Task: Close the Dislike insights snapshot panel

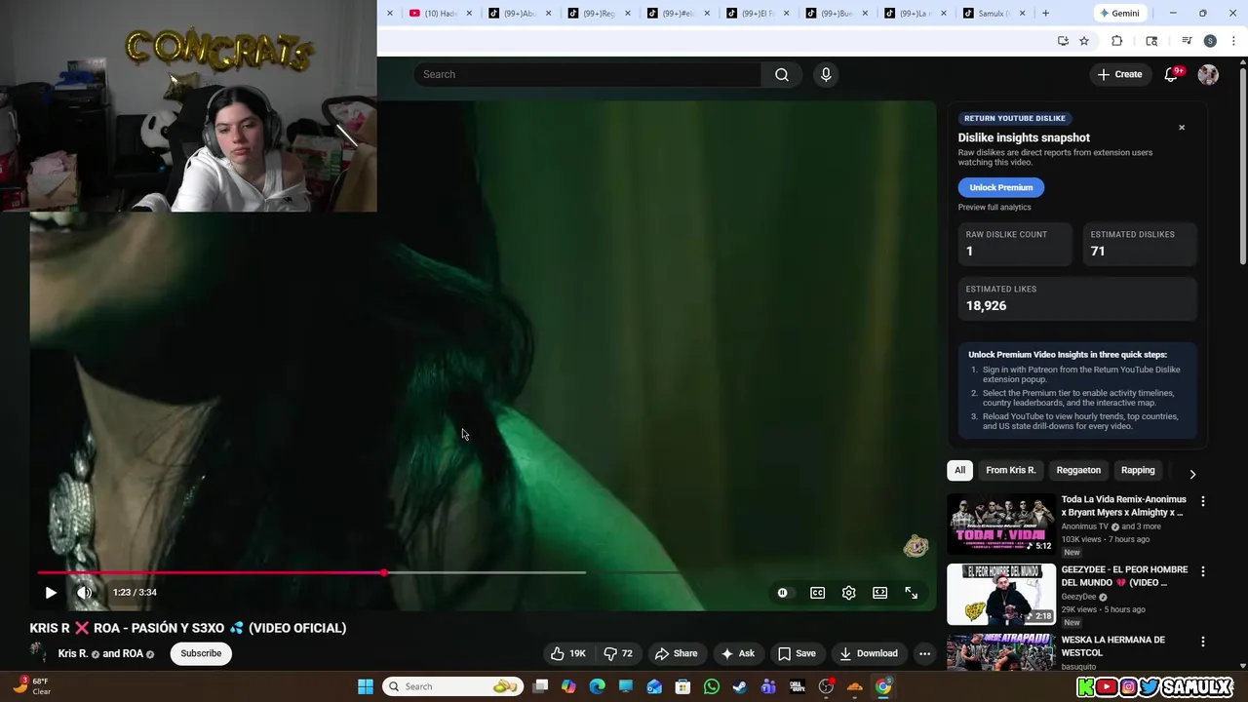Action: coord(1182,128)
